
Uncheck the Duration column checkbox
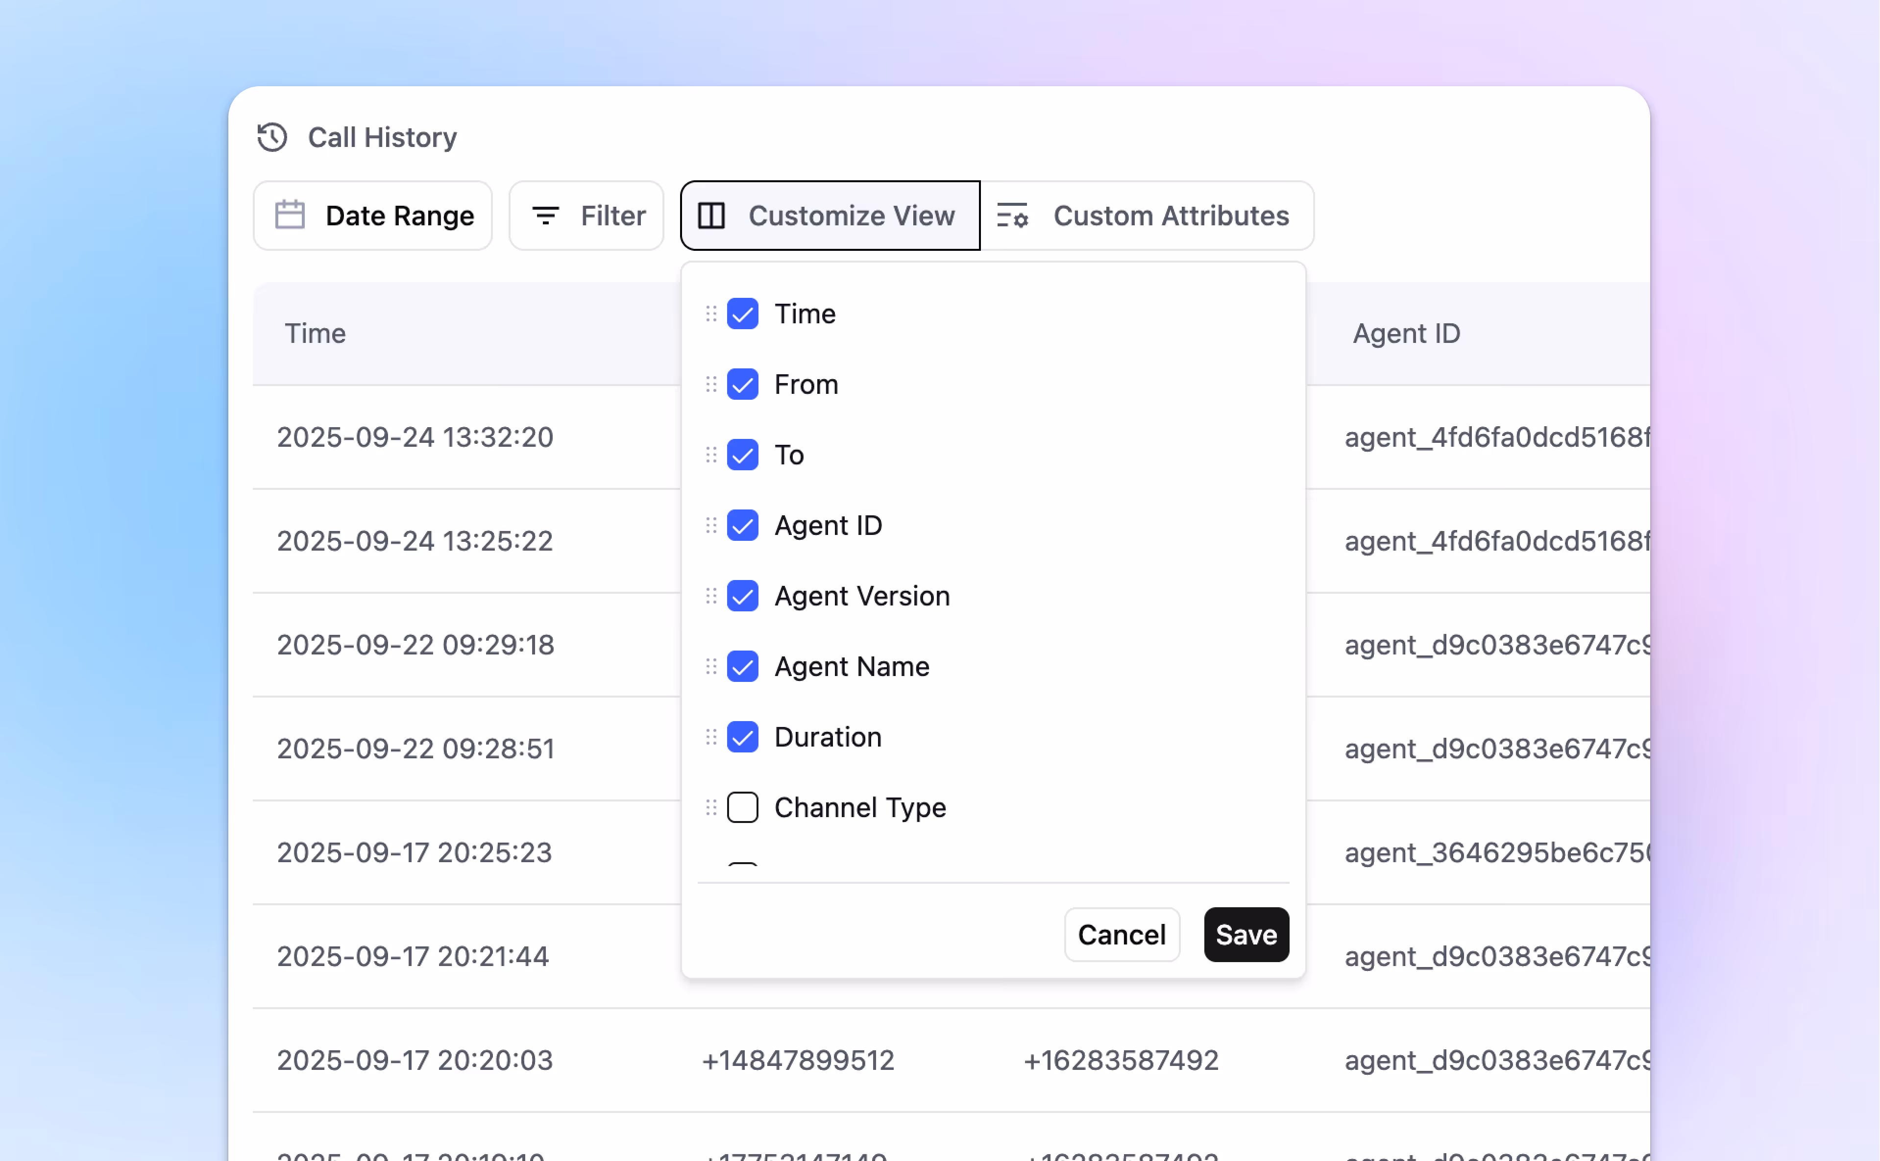click(743, 737)
